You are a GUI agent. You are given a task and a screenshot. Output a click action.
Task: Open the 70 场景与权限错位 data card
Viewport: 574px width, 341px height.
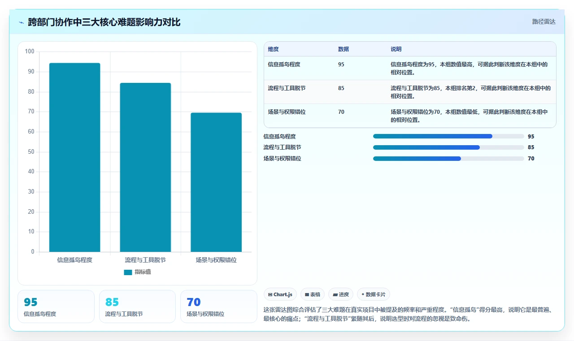click(x=219, y=306)
